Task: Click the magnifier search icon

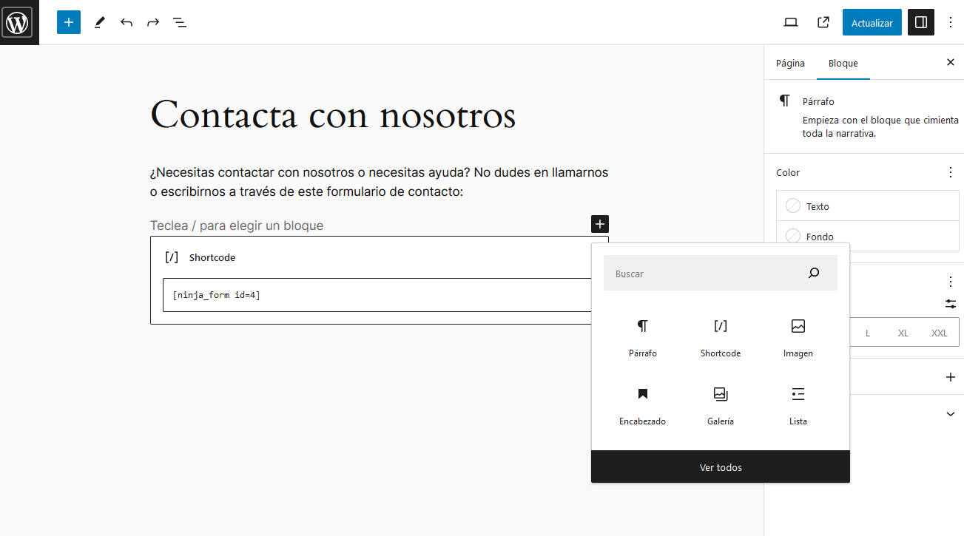Action: click(814, 274)
